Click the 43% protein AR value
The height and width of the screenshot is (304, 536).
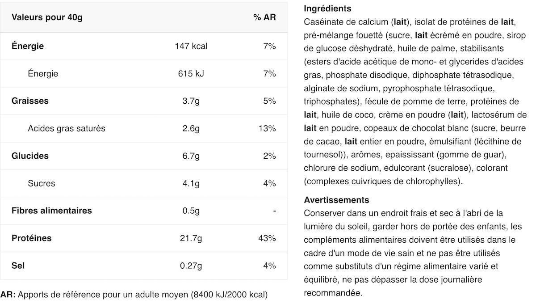267,238
